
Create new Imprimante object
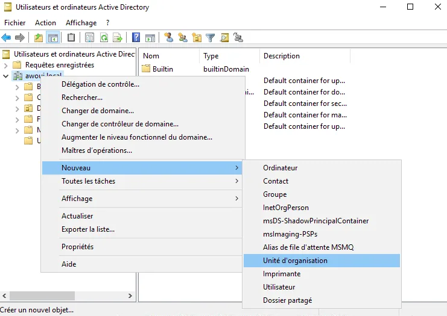(322, 274)
